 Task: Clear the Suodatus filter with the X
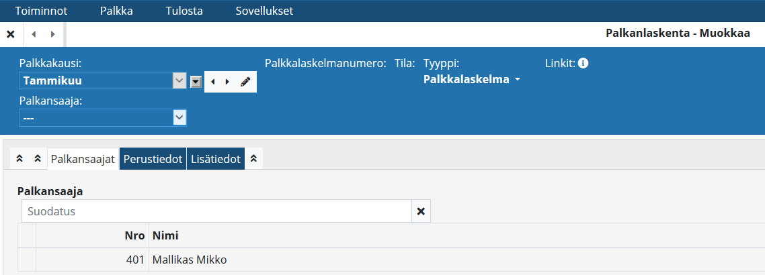pyautogui.click(x=421, y=211)
